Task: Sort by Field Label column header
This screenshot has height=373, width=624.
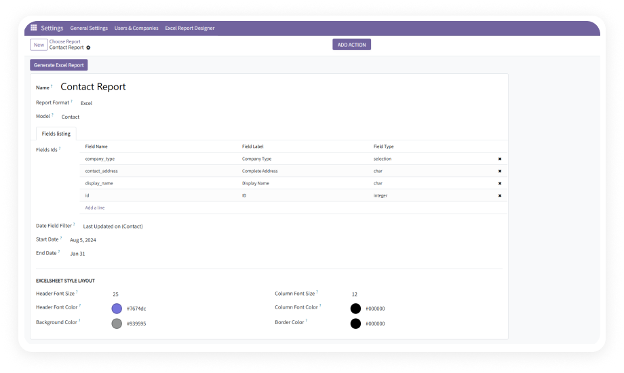Action: pos(253,146)
